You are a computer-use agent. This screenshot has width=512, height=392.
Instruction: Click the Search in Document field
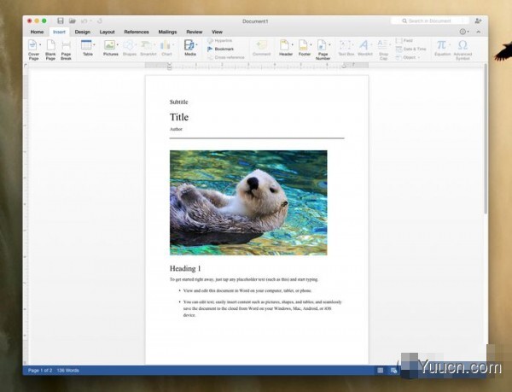430,20
